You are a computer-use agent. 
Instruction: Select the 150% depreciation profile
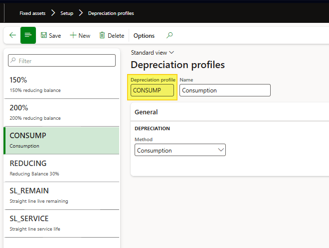pyautogui.click(x=61, y=84)
